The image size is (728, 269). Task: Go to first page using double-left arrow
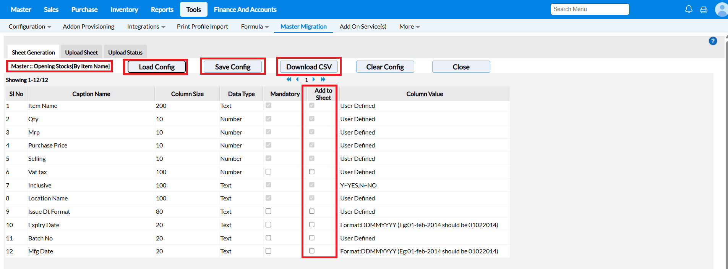coord(289,79)
